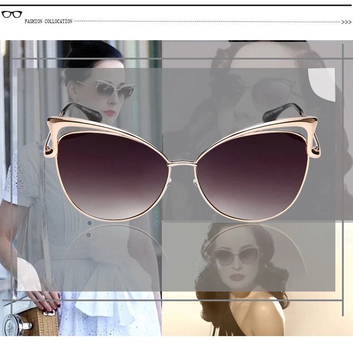Click the white page-curl shape near temple tip
Screen dimensions: 353x344
(x=322, y=84)
